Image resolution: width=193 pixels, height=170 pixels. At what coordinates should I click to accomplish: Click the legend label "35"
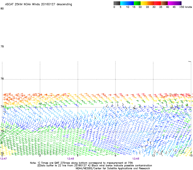click(161, 7)
